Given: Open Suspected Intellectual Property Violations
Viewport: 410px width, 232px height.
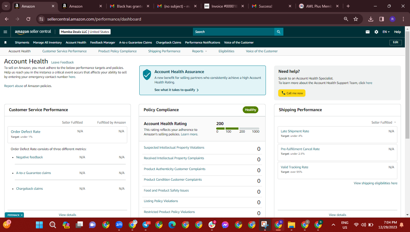Looking at the screenshot, I should point(174,148).
